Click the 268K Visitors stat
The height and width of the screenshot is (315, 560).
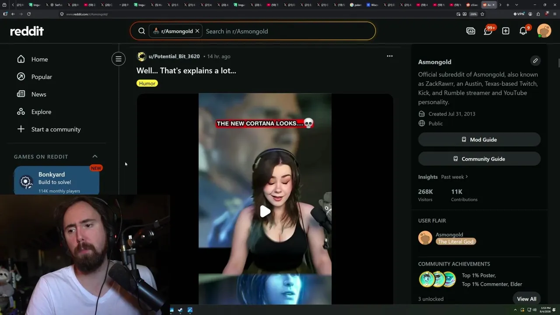point(426,195)
